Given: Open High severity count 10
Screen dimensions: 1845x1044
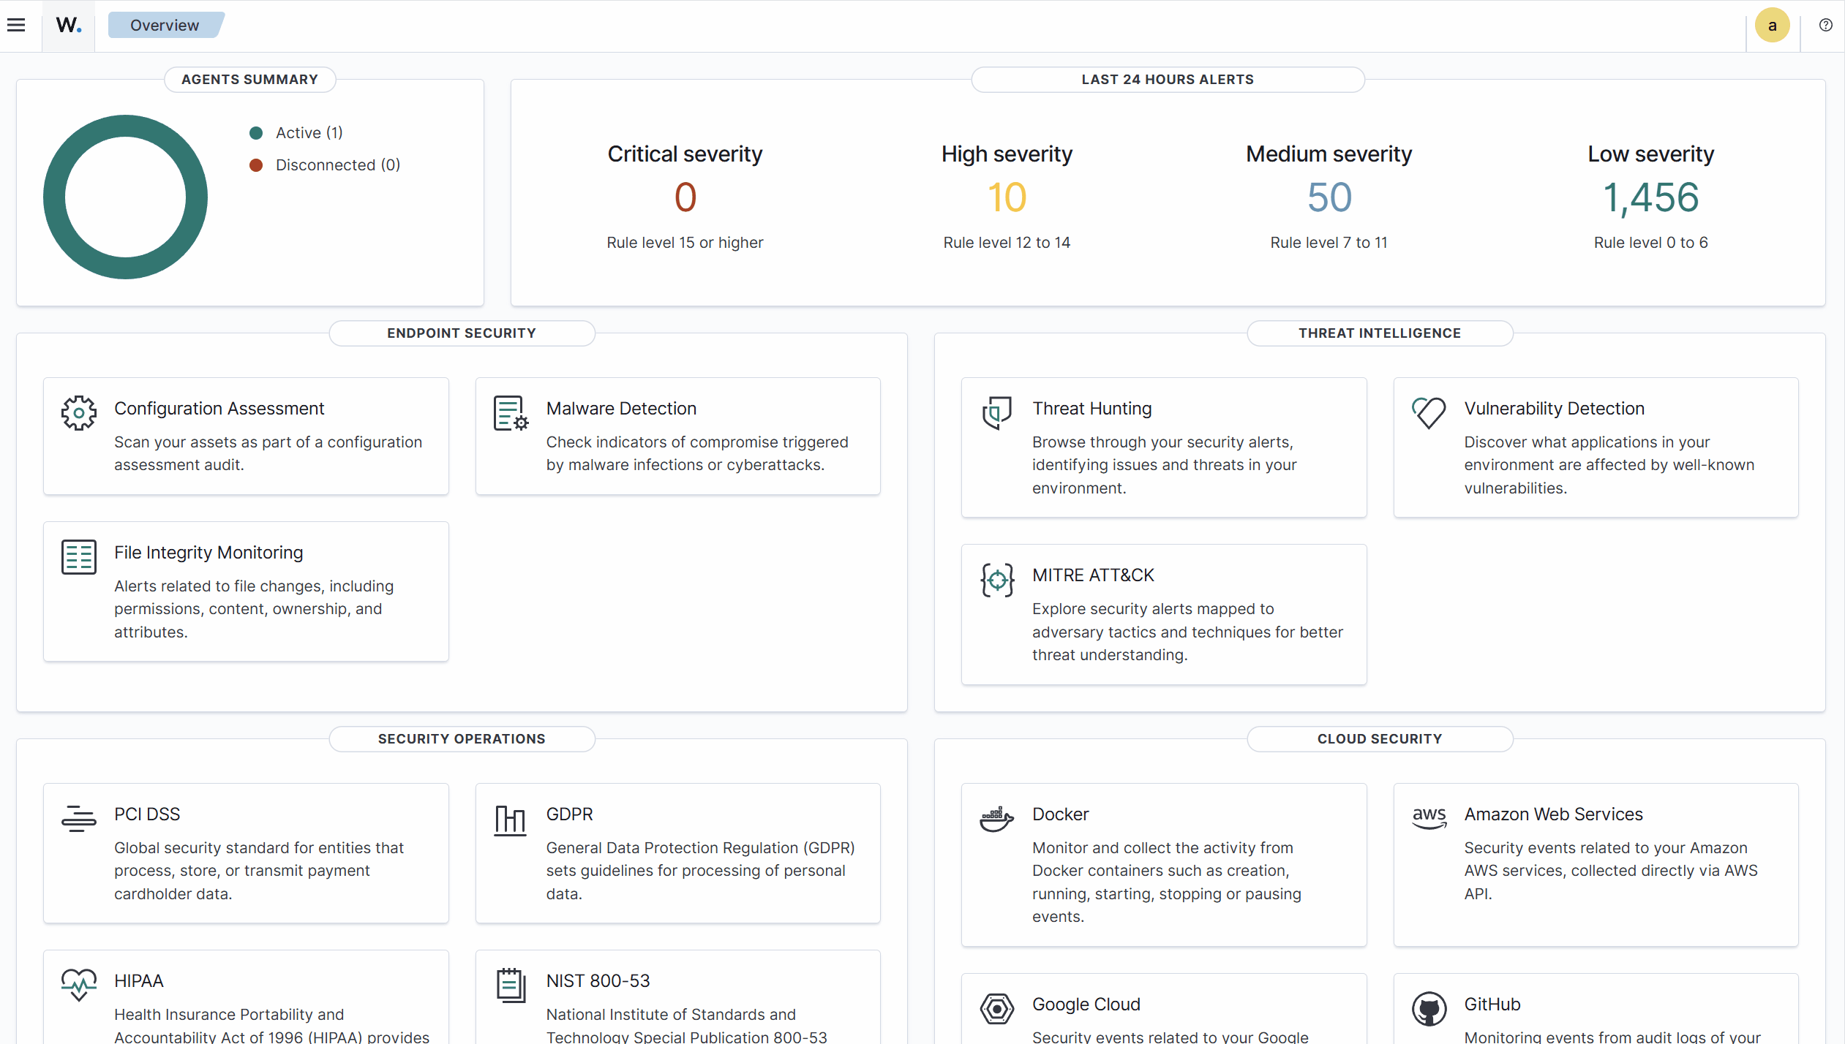Looking at the screenshot, I should [x=1007, y=197].
